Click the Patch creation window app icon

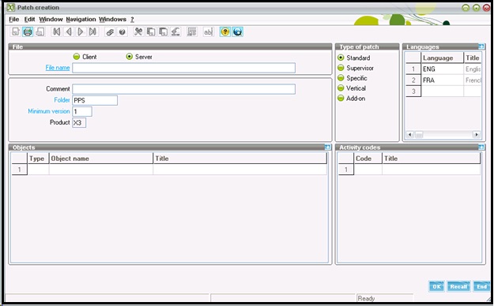[x=11, y=7]
